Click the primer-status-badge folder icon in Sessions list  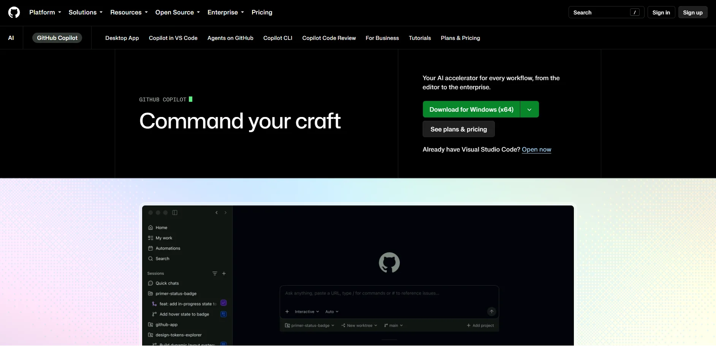[150, 294]
